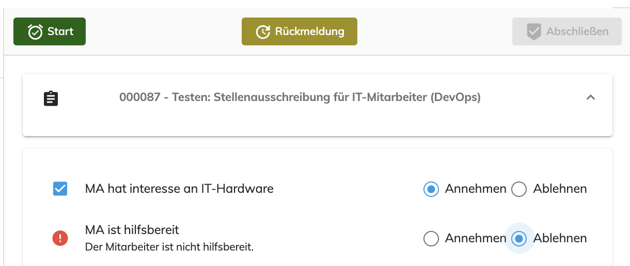Toggle the blue IT-Hardware checkbox
Viewport: 630px width, 266px height.
point(60,189)
